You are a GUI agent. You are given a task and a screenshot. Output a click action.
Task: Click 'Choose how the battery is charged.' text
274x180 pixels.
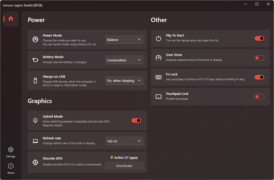[x=65, y=62]
